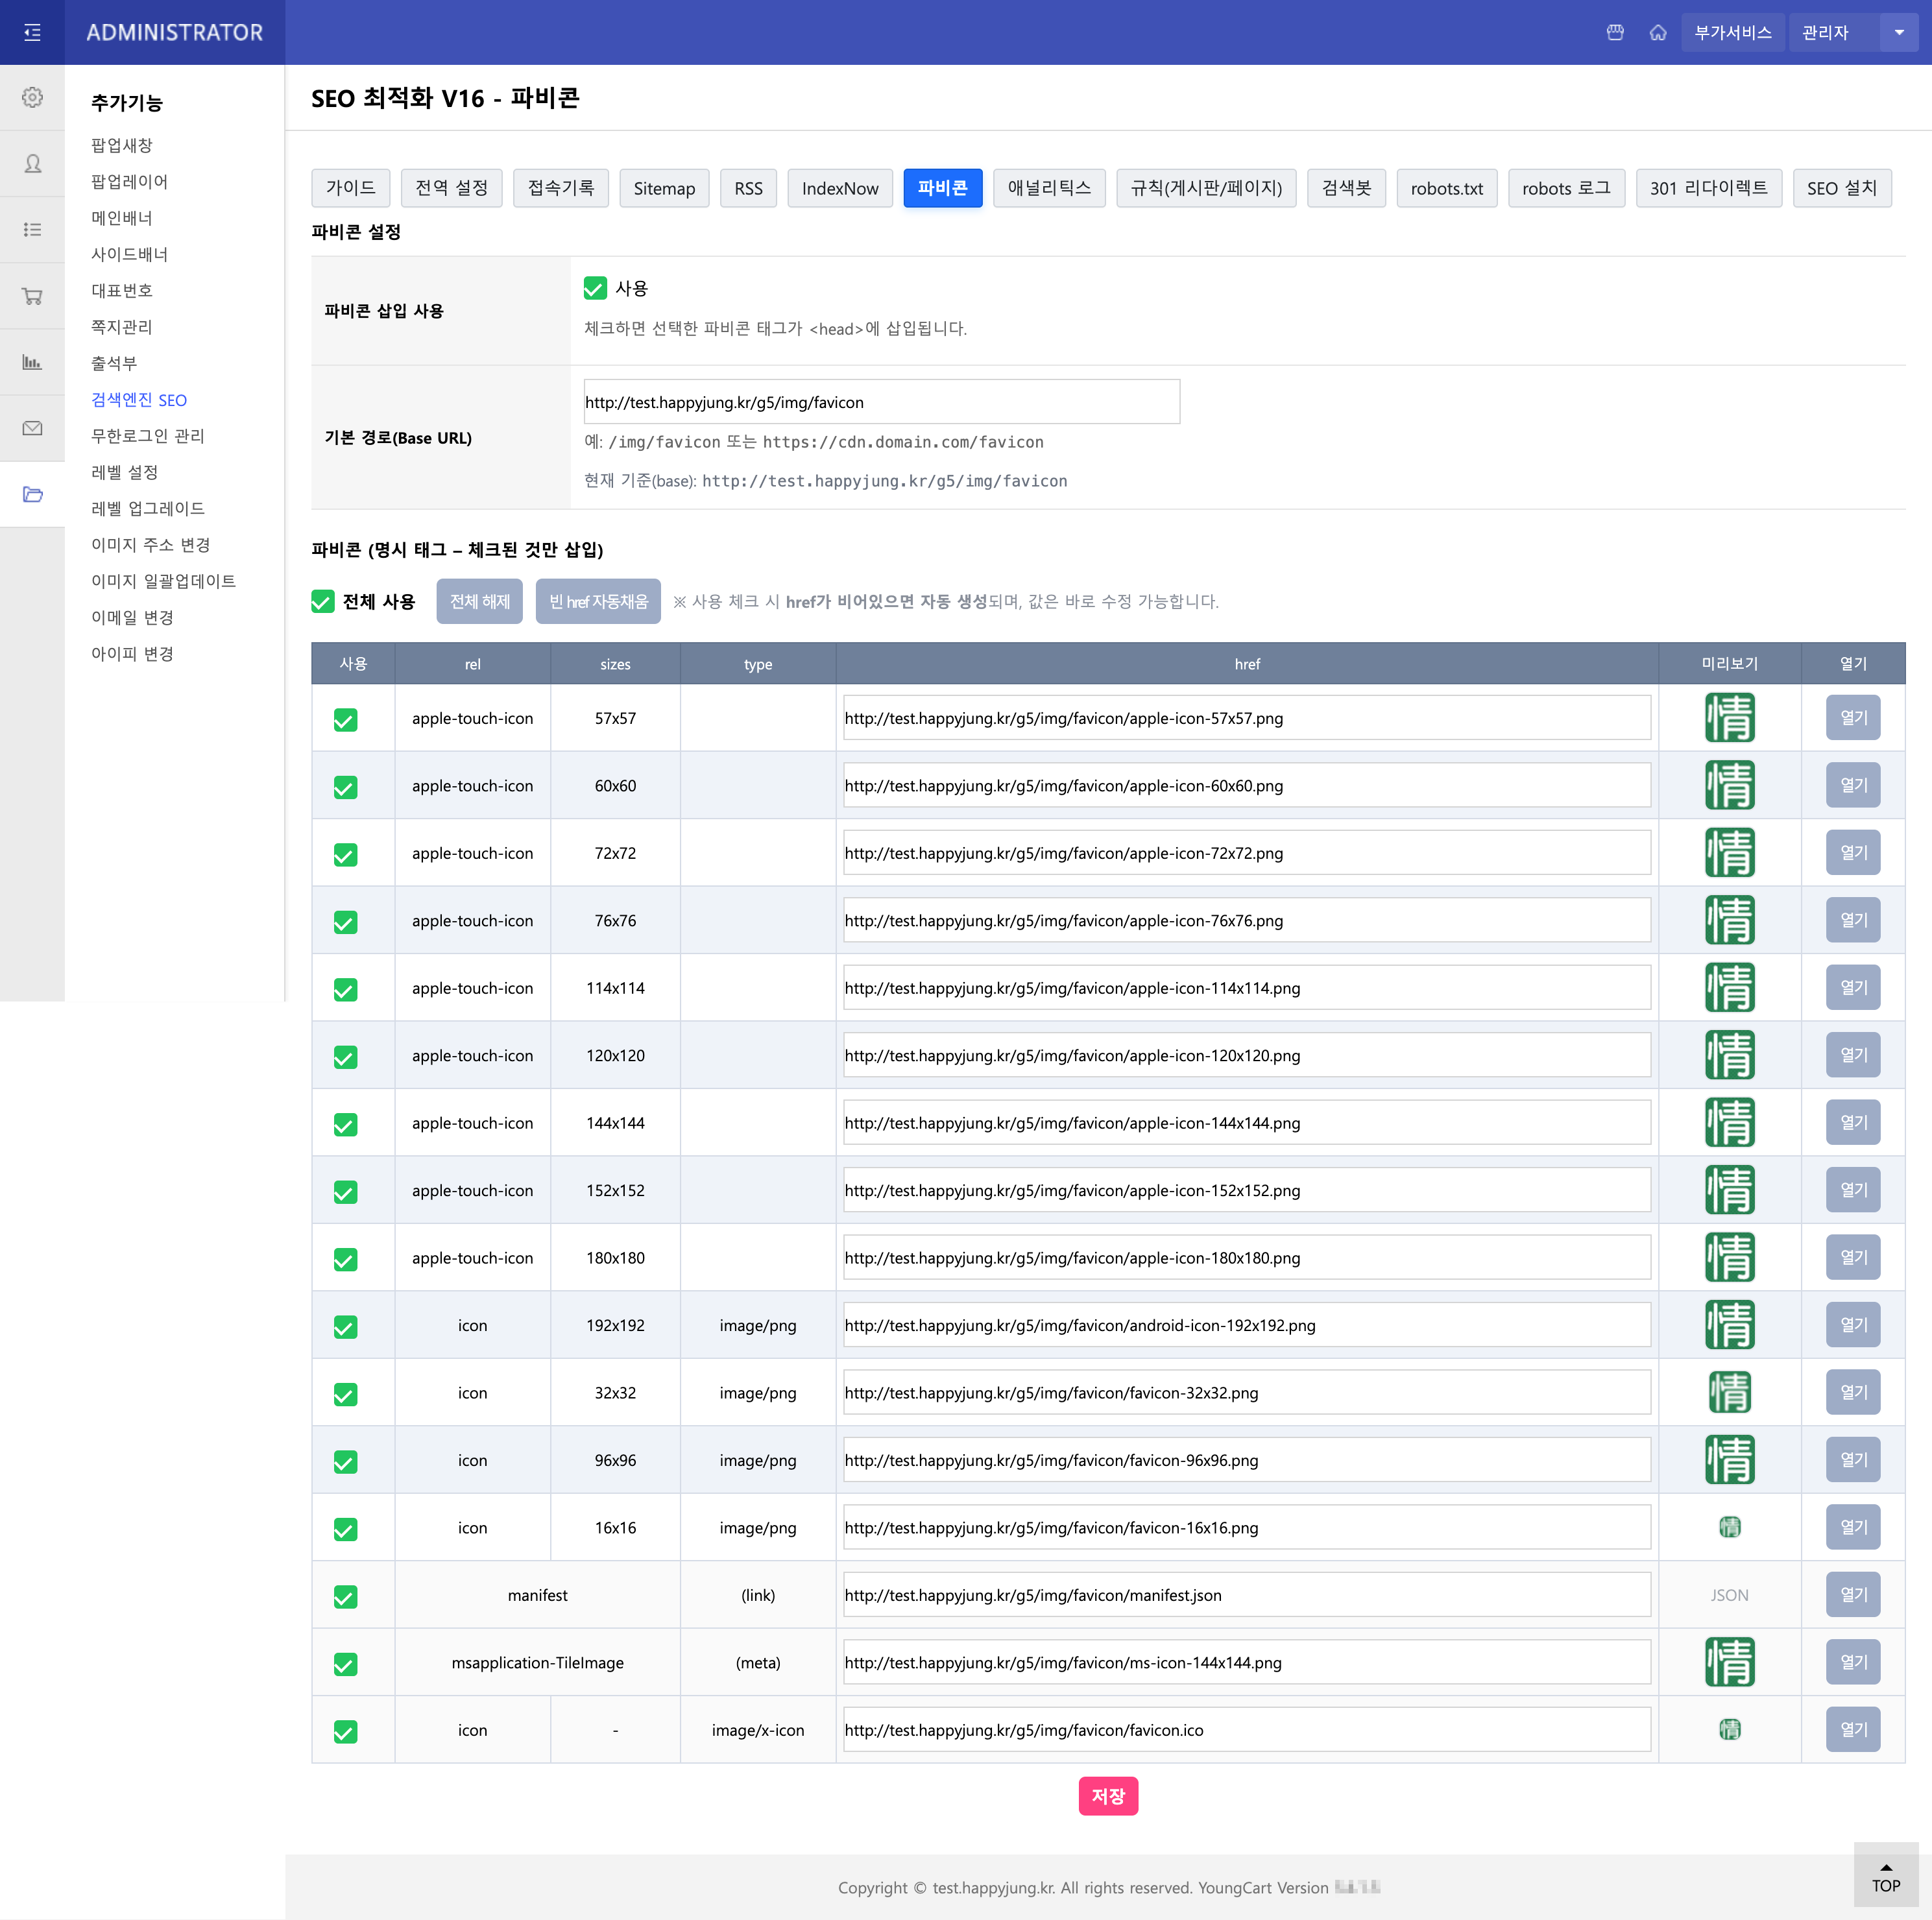This screenshot has height=1920, width=1932.
Task: Collapse the sidebar menu toggle icon
Action: tap(32, 32)
